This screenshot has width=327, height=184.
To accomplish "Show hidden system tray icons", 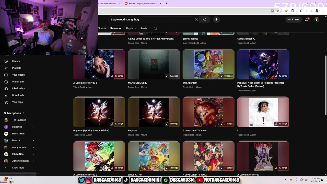I will pyautogui.click(x=286, y=180).
